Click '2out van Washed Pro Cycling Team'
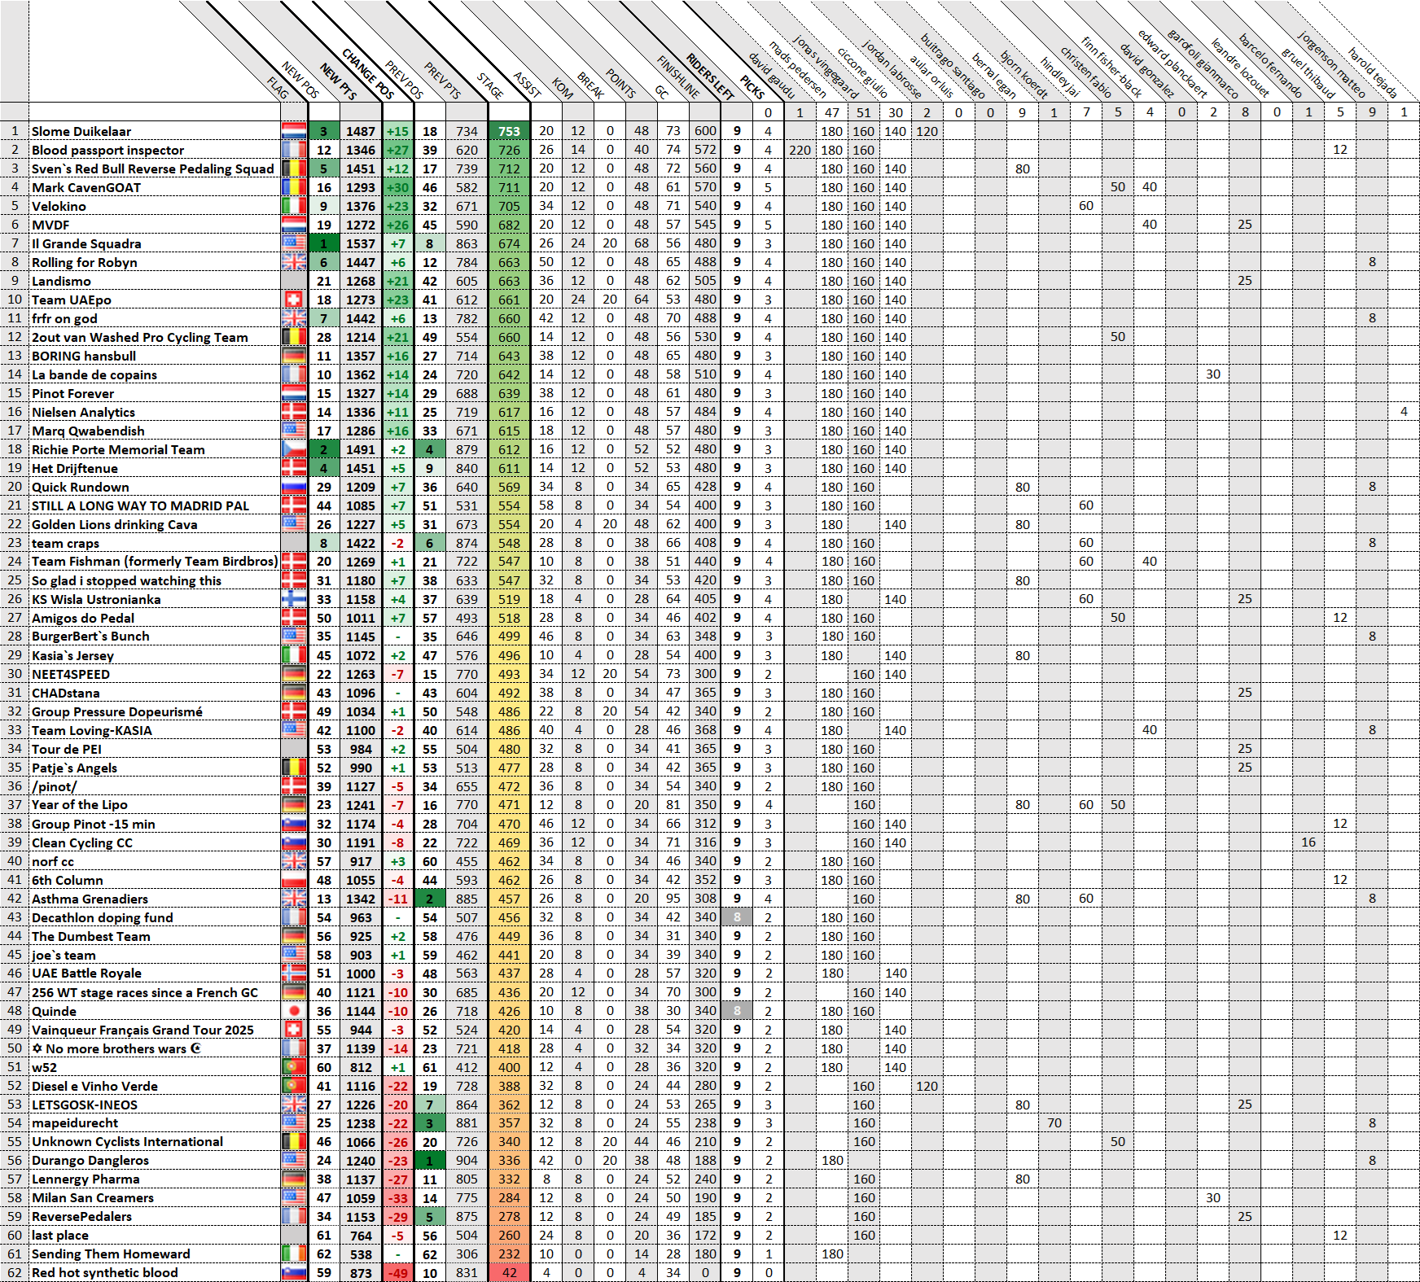The height and width of the screenshot is (1282, 1420). tap(140, 337)
